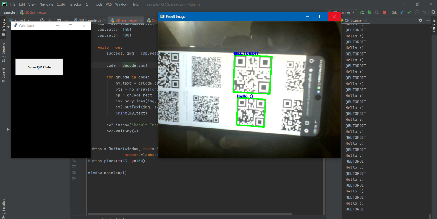This screenshot has width=437, height=219.
Task: Toggle the Structure side tool button
Action: [4, 52]
